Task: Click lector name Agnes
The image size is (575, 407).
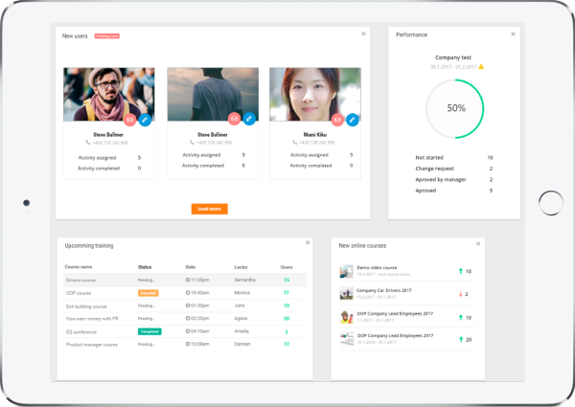Action: pyautogui.click(x=241, y=318)
